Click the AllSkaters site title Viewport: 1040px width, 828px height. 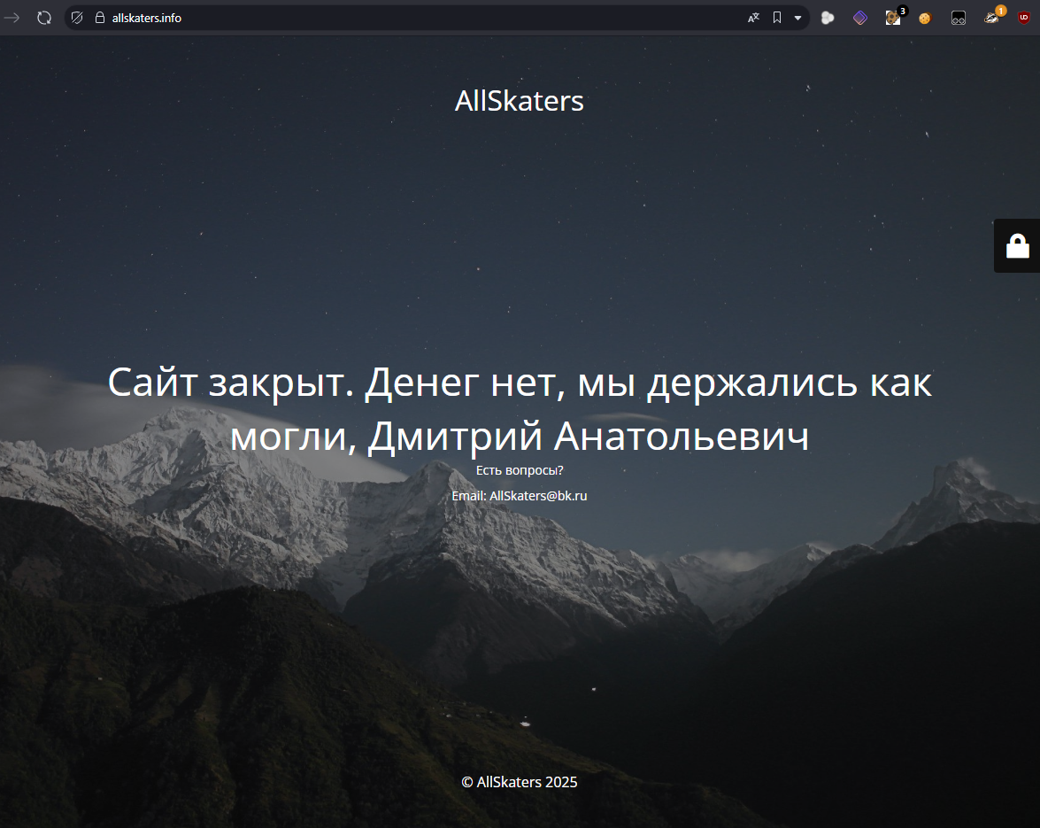click(x=520, y=101)
